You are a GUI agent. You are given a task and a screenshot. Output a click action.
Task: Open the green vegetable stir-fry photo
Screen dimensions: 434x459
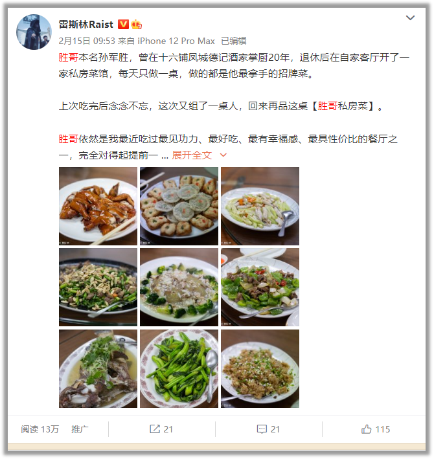pyautogui.click(x=179, y=368)
